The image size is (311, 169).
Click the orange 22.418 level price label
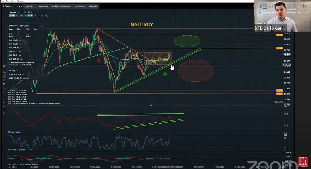coord(279,90)
